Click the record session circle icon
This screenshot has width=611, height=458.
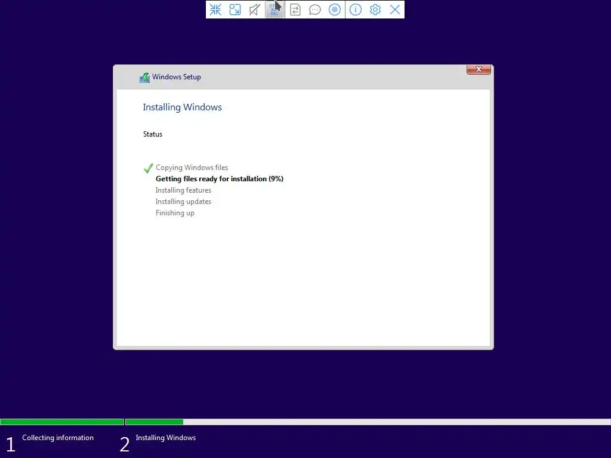[335, 10]
